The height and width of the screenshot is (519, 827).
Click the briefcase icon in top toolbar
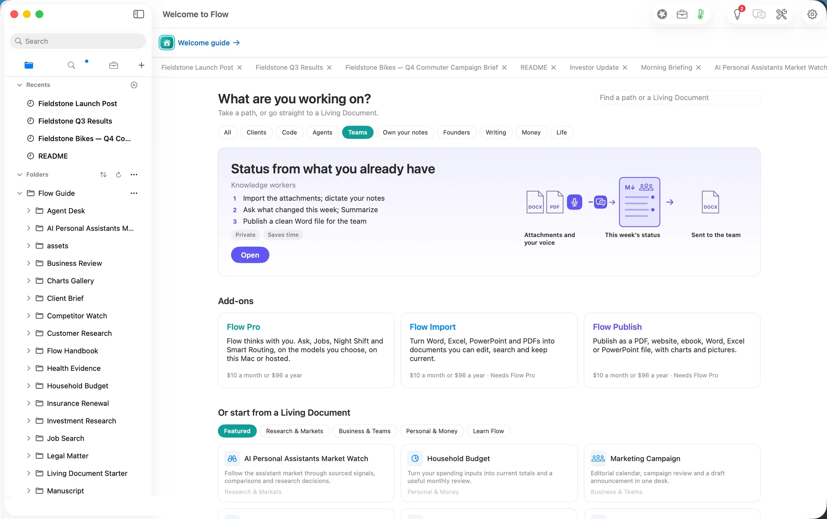point(682,14)
